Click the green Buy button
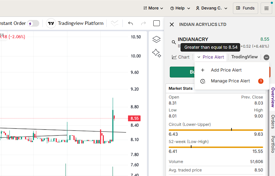 182,72
